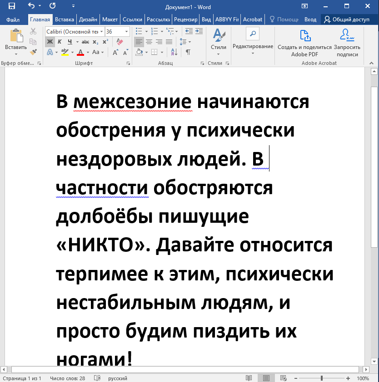Viewport: 379px width, 382px height.
Task: Switch to the Ссылки tab
Action: 132,20
